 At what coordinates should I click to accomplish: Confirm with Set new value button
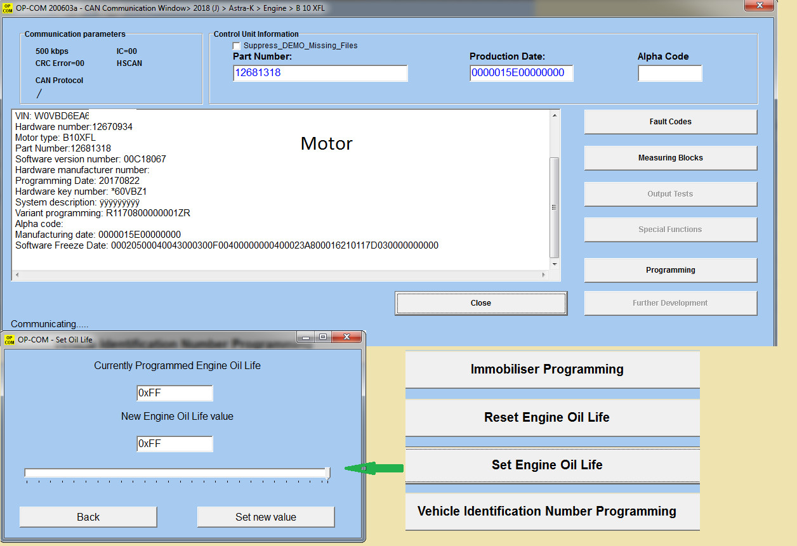point(266,517)
